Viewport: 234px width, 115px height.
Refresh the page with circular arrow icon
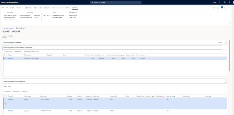[x=225, y=8]
